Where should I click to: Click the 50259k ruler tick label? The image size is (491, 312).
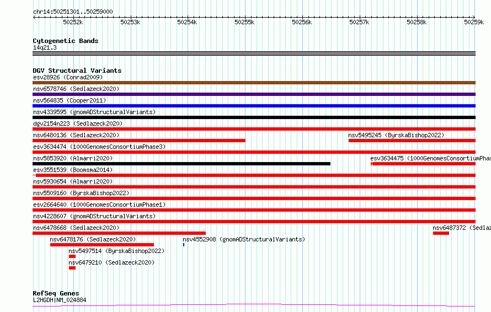(x=474, y=22)
